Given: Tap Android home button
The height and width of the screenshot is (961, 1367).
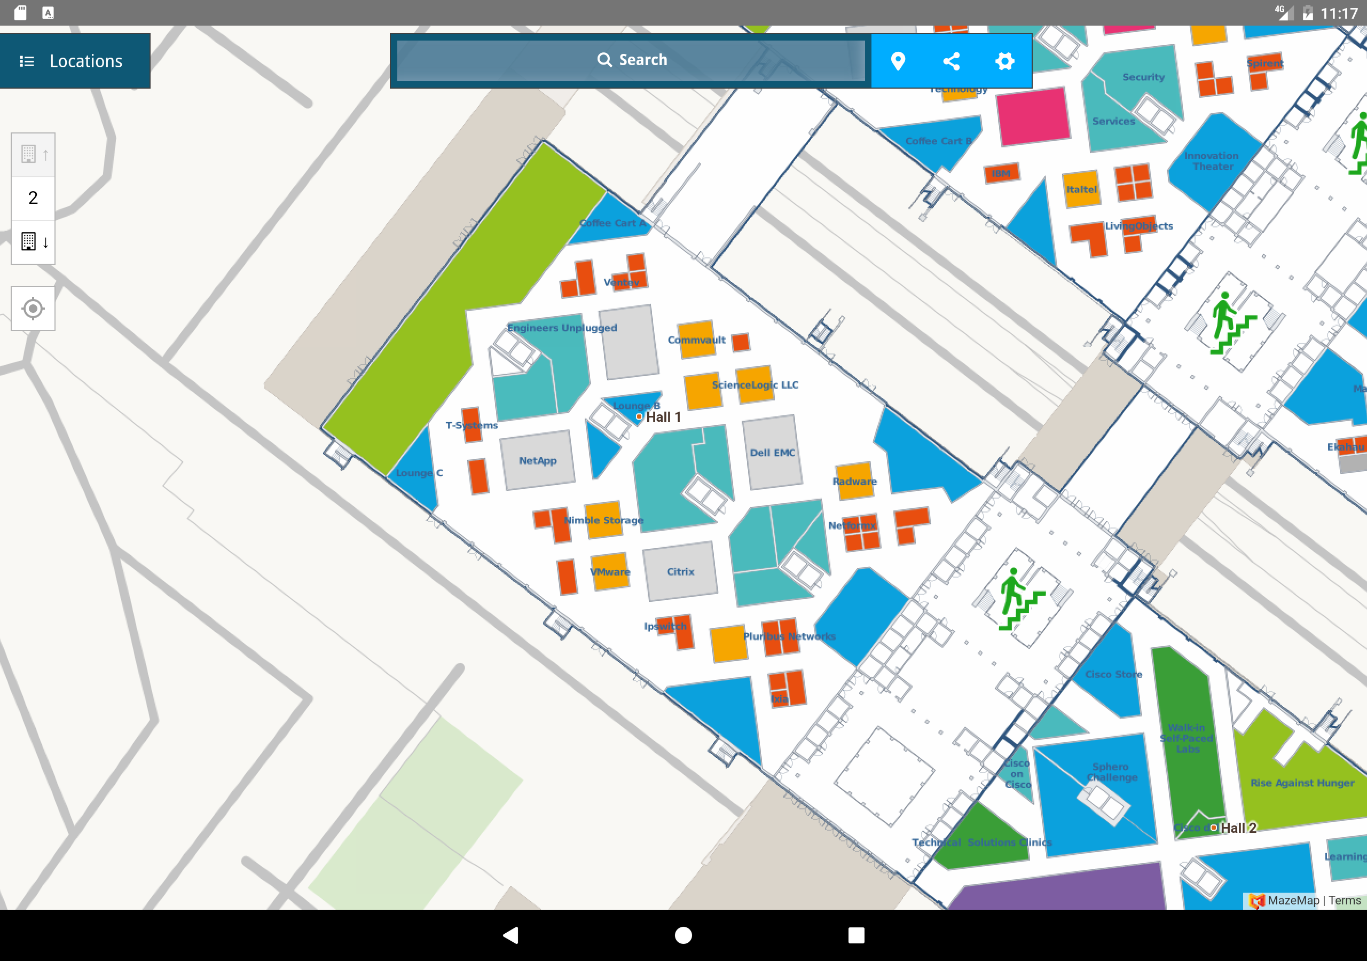Looking at the screenshot, I should pyautogui.click(x=683, y=935).
